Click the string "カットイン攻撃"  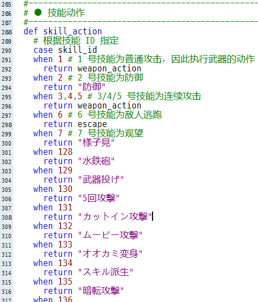(115, 216)
